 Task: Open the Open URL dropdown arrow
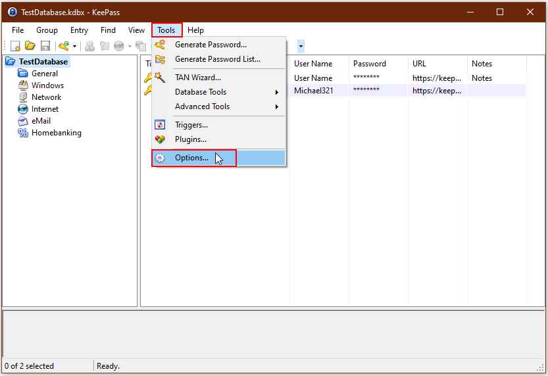coord(130,46)
